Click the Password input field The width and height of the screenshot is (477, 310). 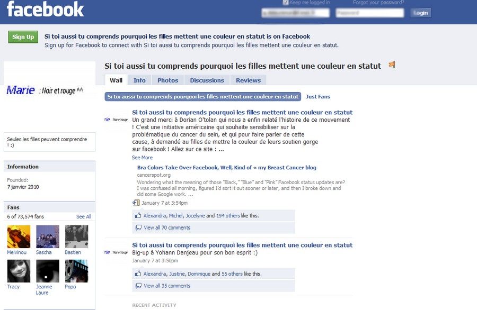pyautogui.click(x=369, y=13)
